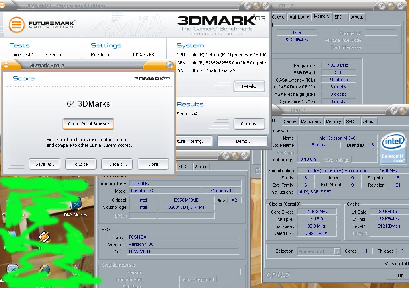Open About tab in CPU-Z mainboard window
Viewport: 409px width, 288px height.
tap(201, 167)
